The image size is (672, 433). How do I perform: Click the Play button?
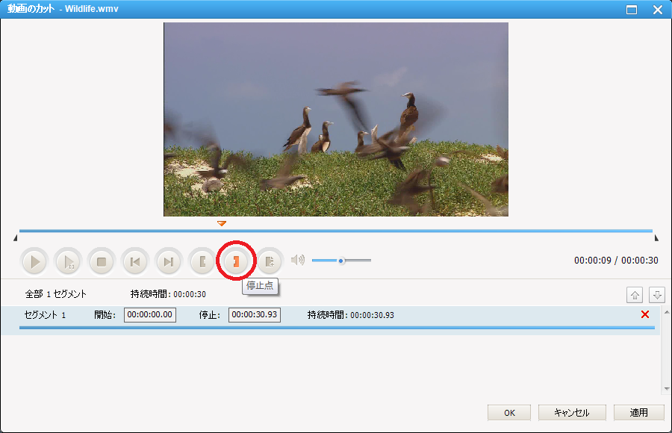[x=34, y=261]
